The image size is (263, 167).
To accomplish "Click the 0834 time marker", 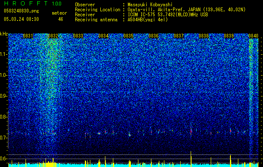I will pyautogui.click(x=103, y=36).
